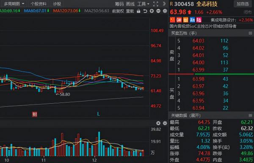Click stock name 全志科技

pos(207,4)
